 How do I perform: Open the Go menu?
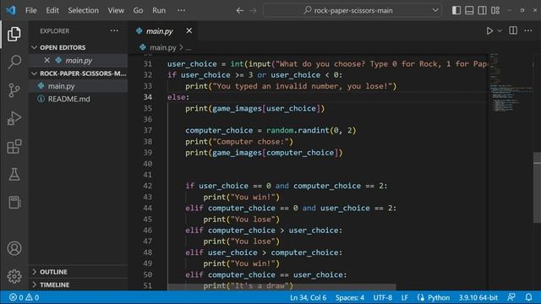(x=138, y=10)
